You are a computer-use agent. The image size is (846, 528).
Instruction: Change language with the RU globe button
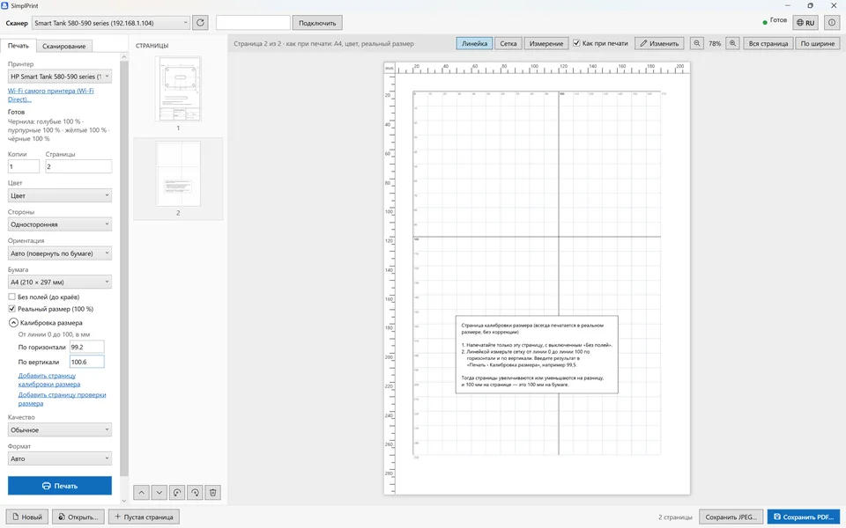(x=805, y=23)
